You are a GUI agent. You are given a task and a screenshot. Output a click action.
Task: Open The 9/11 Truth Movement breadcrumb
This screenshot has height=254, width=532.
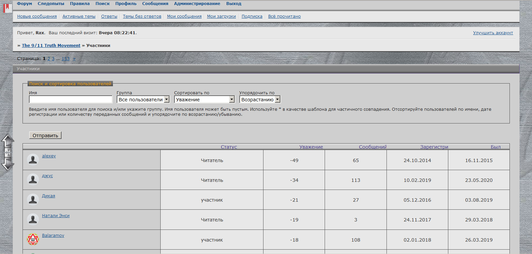click(x=51, y=46)
